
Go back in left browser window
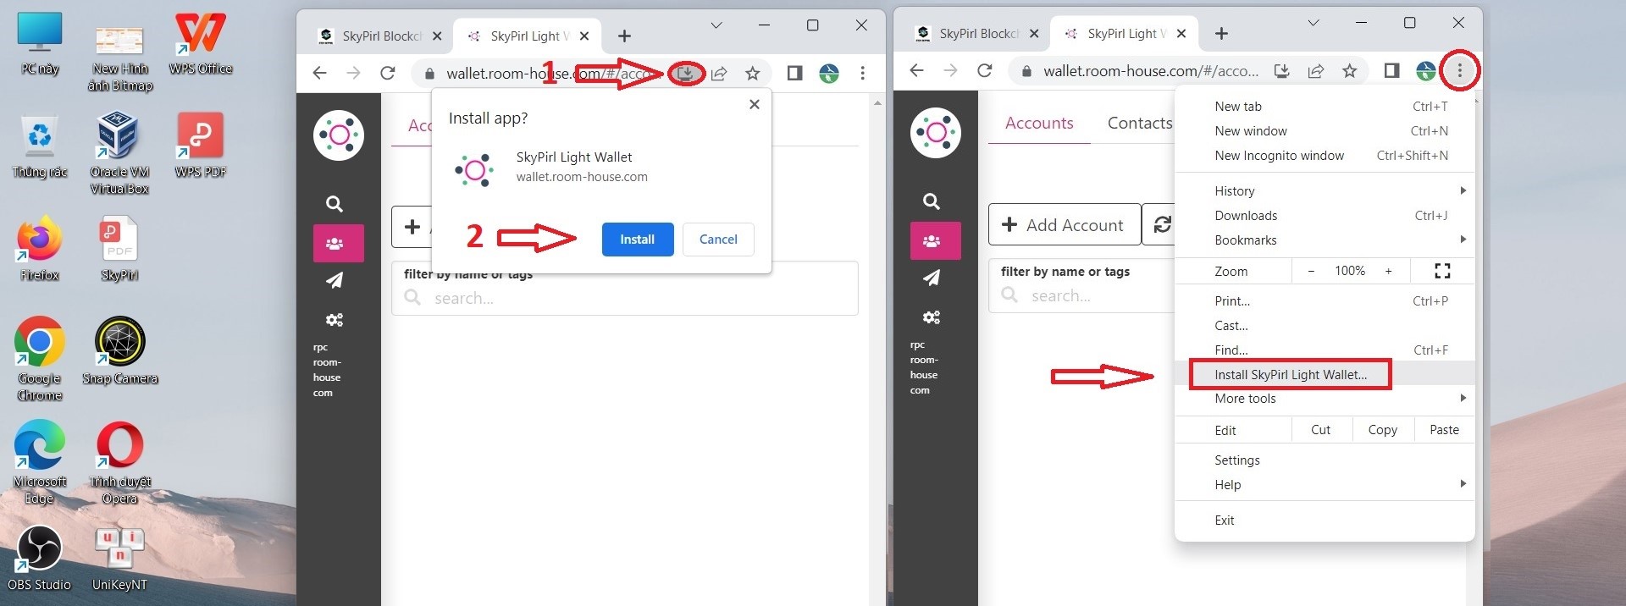pyautogui.click(x=320, y=74)
